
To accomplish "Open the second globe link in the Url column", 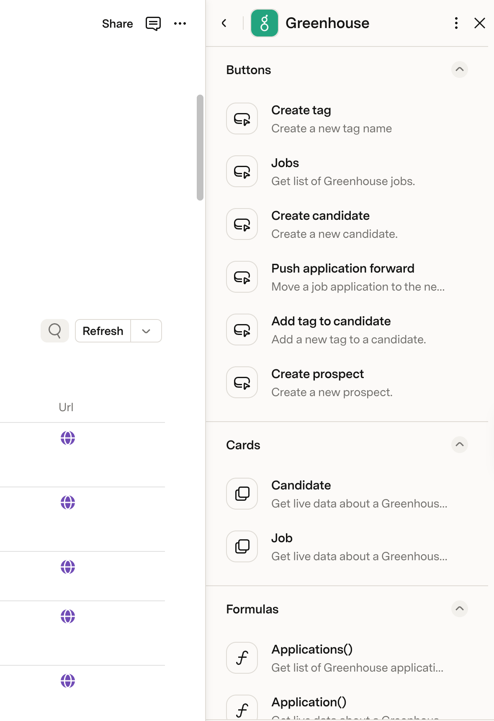I will pyautogui.click(x=68, y=502).
